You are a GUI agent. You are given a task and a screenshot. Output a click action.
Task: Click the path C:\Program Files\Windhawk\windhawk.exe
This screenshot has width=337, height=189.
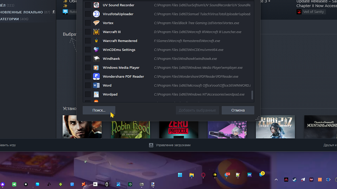click(186, 59)
